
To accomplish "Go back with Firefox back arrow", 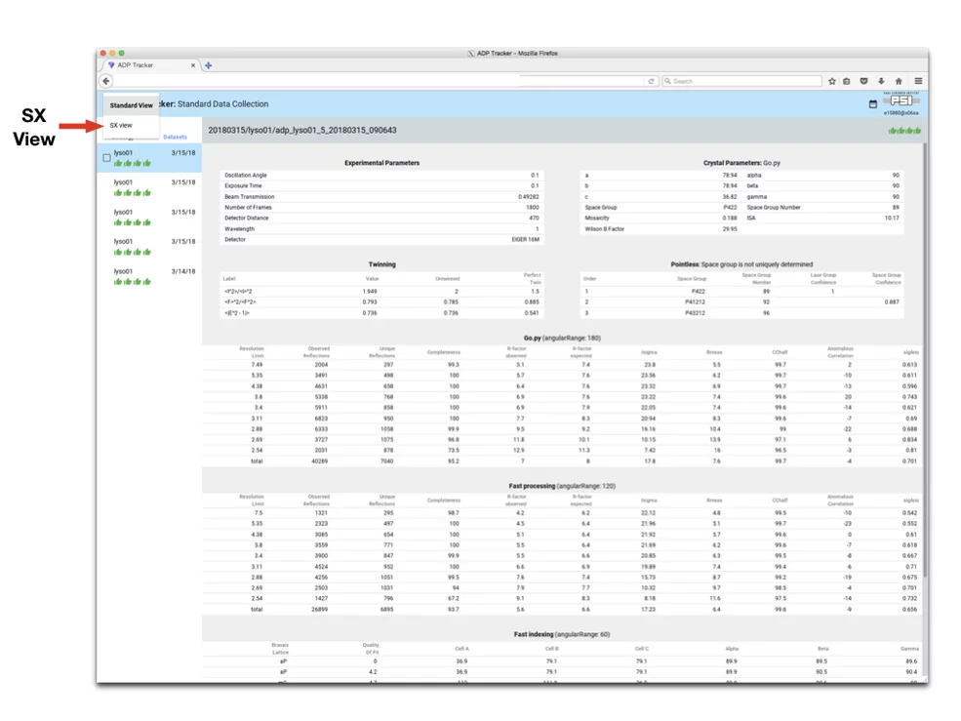I will (106, 81).
